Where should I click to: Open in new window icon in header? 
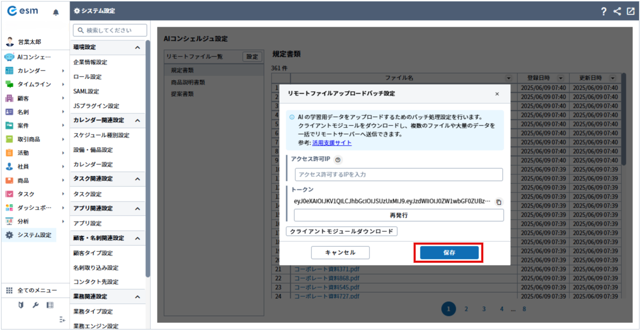tap(630, 12)
